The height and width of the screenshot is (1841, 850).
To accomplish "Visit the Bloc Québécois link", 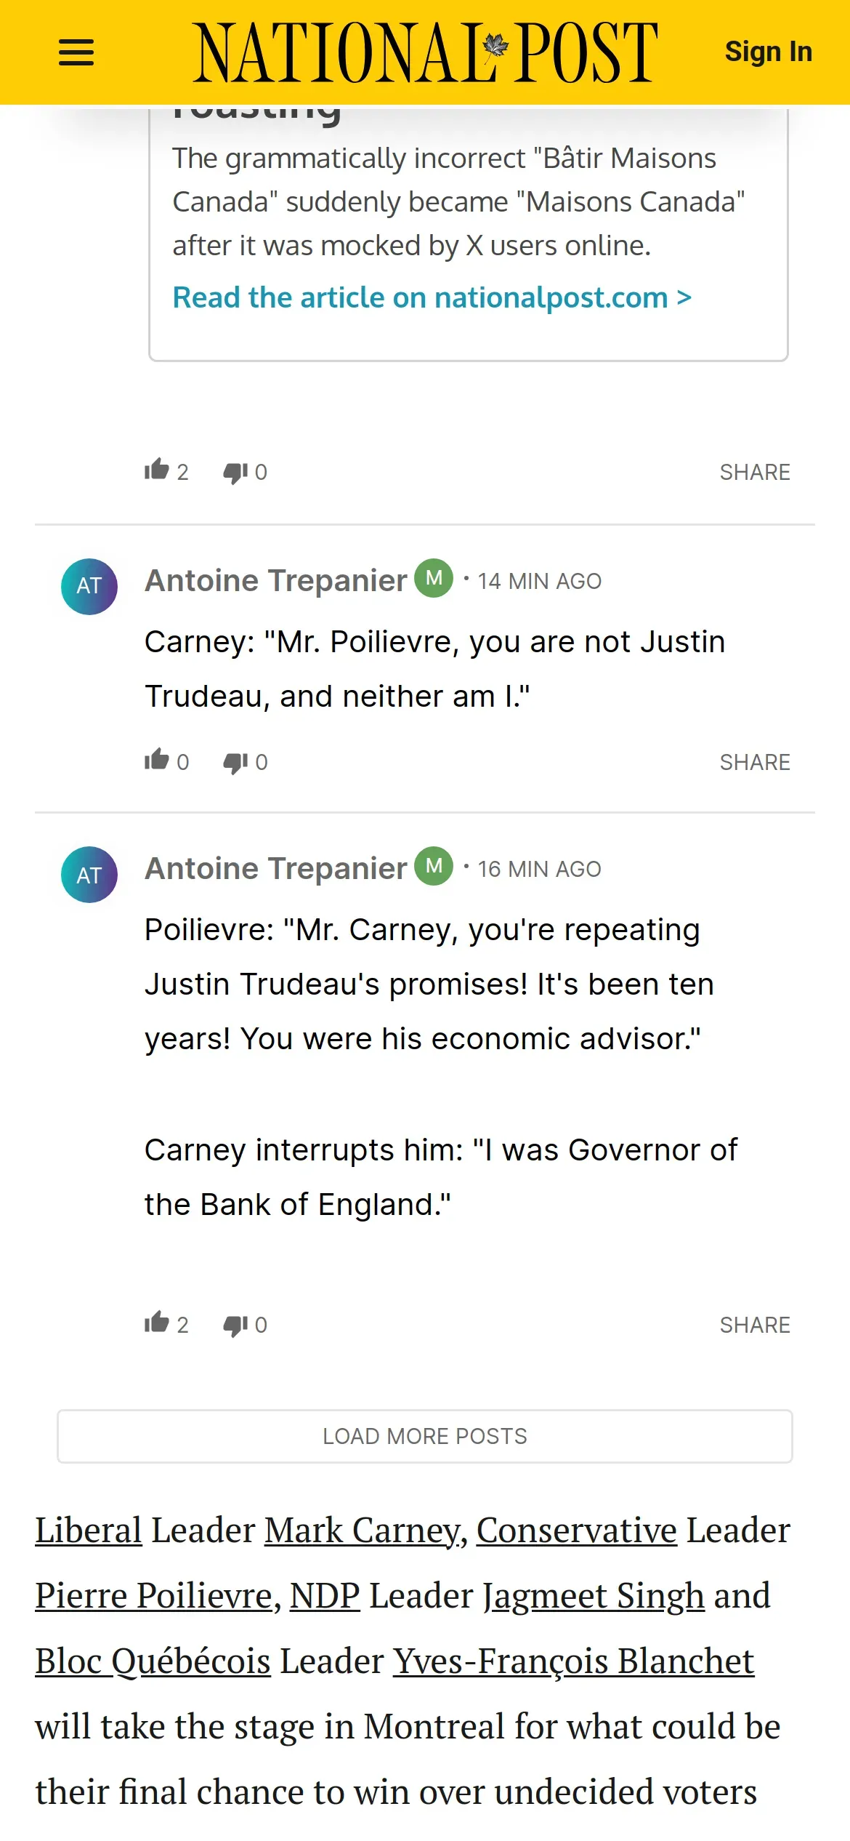I will [153, 1661].
